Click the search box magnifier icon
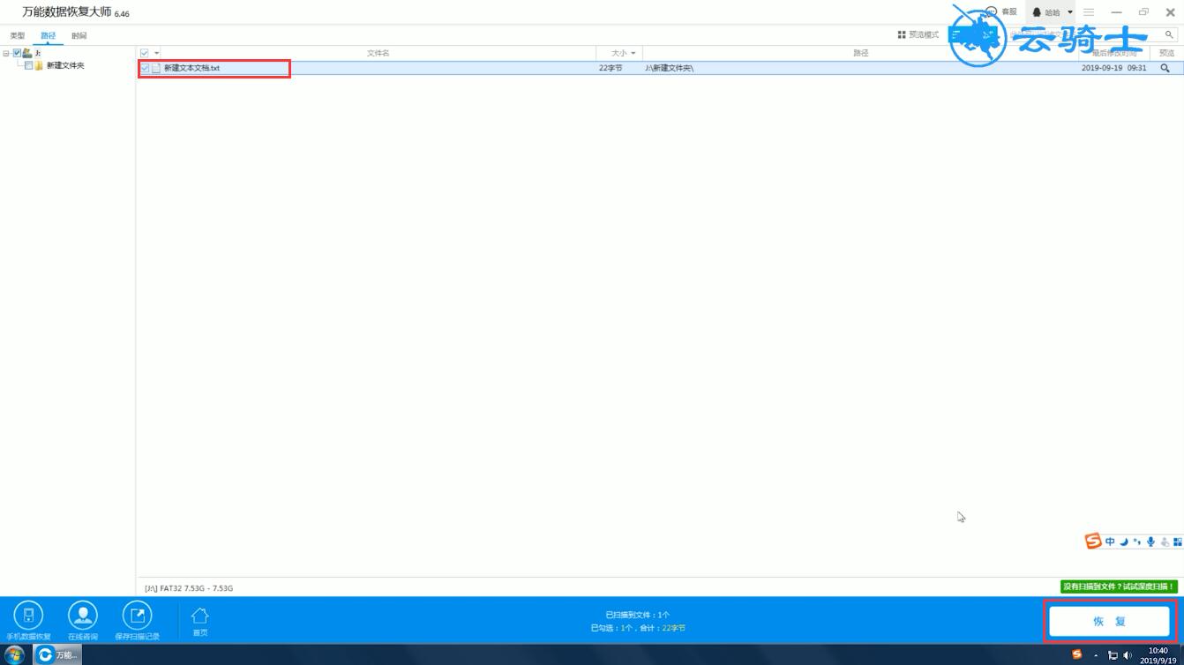1184x665 pixels. coord(1170,35)
